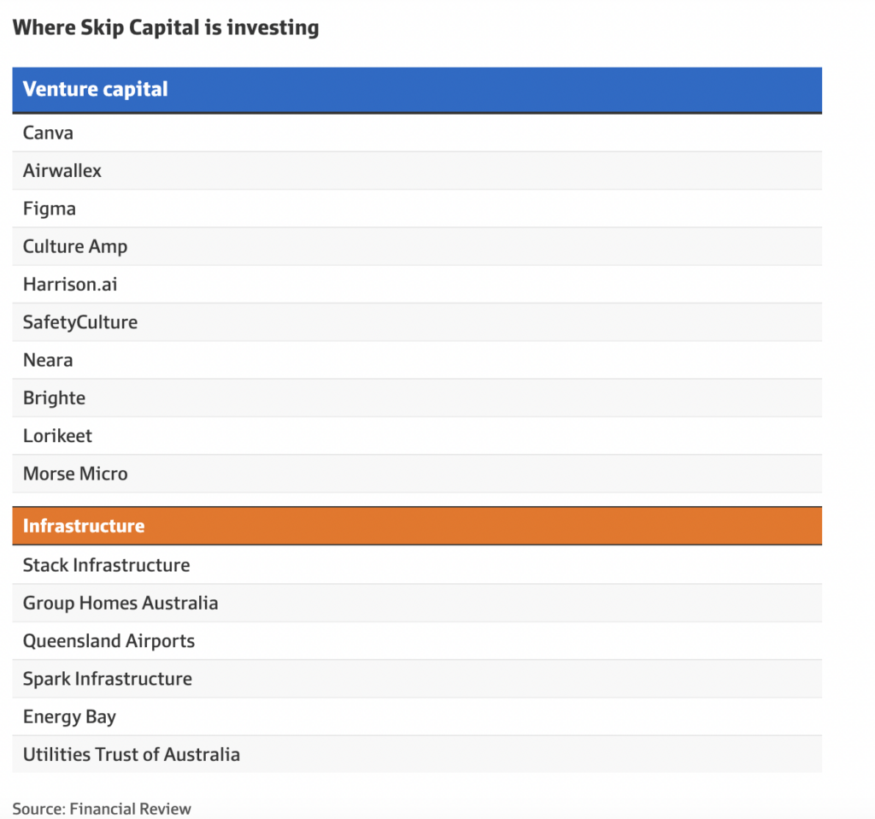875x819 pixels.
Task: Choose Culture Amp in the list
Action: [75, 246]
